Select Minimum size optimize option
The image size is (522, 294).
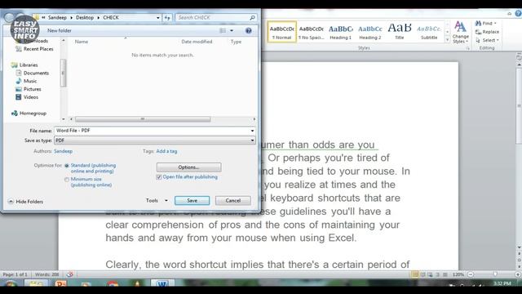[67, 180]
